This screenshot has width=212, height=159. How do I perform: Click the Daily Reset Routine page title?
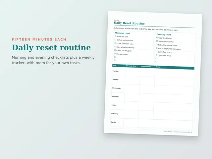pyautogui.click(x=129, y=23)
